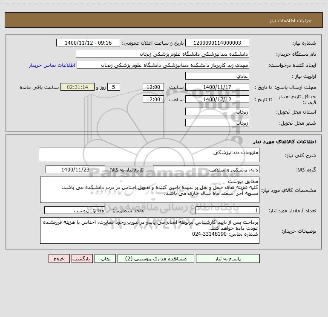Click remaining days field showing 5
This screenshot has width=328, height=317.
114,87
